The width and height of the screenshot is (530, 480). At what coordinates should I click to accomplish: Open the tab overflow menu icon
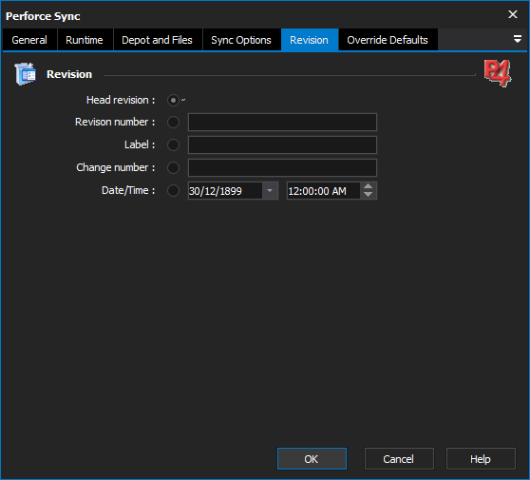point(517,39)
